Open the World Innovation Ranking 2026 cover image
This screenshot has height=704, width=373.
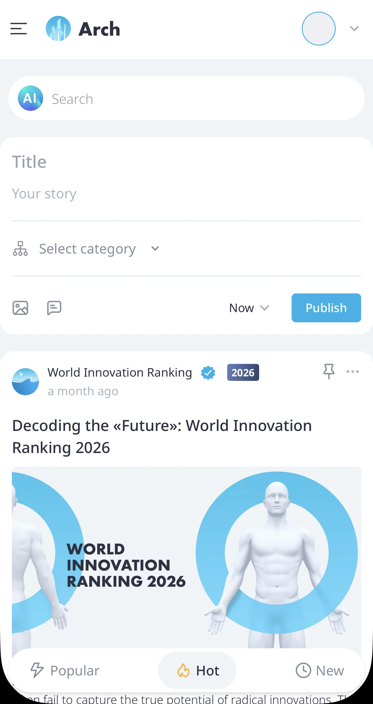pos(186,557)
